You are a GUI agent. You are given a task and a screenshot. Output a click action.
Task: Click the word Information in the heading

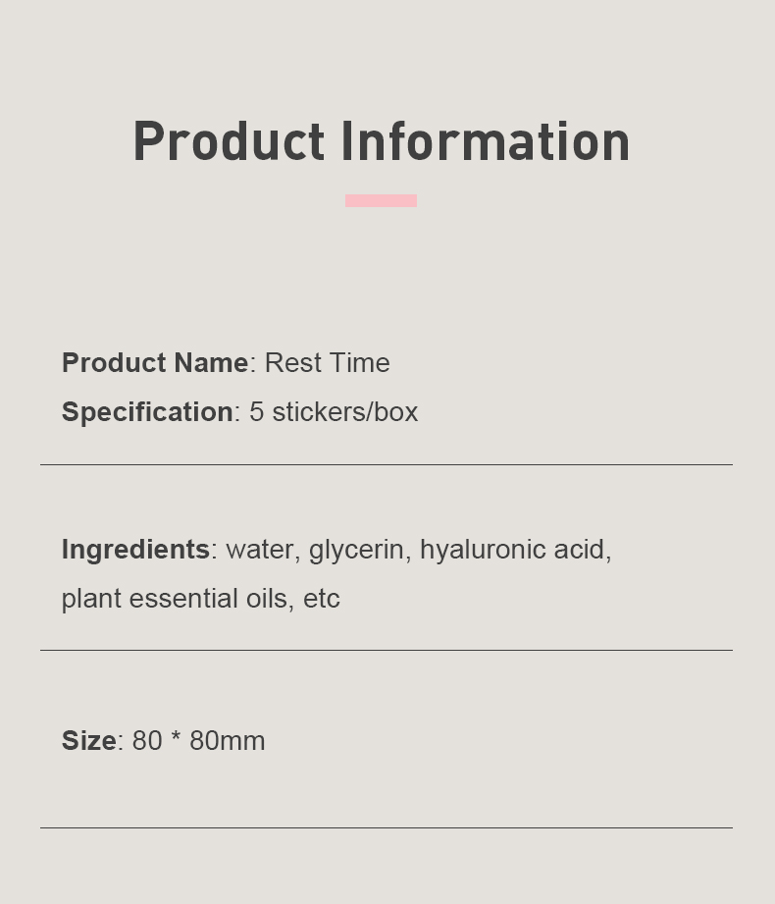pyautogui.click(x=486, y=142)
